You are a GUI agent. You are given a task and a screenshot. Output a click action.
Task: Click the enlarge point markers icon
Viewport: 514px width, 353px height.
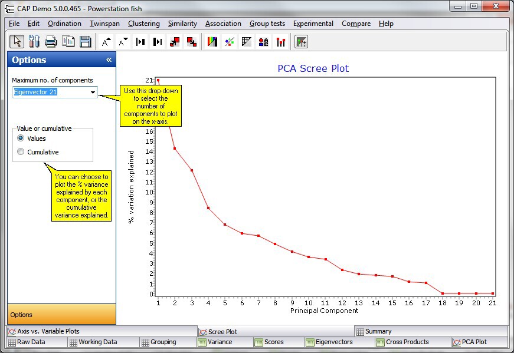[175, 42]
